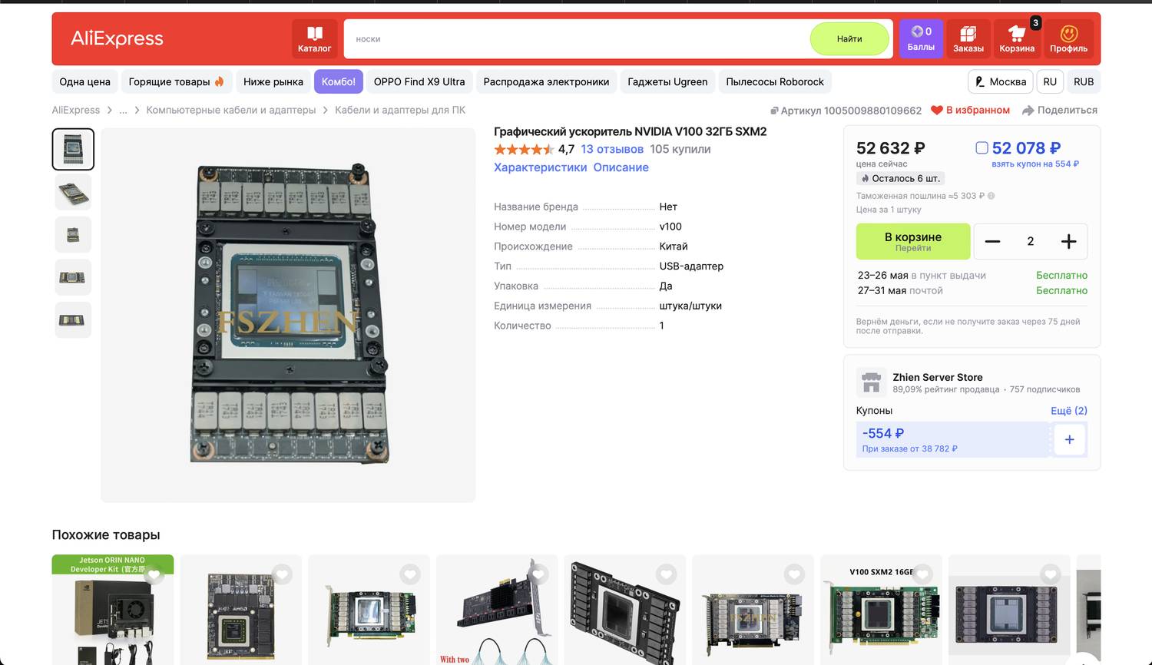Increase quantity with the plus button
Image resolution: width=1152 pixels, height=665 pixels.
click(1068, 241)
